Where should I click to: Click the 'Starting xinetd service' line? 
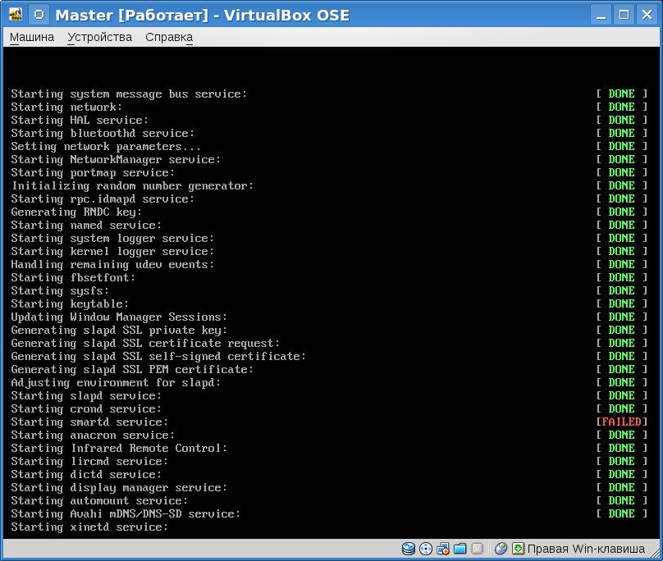89,527
